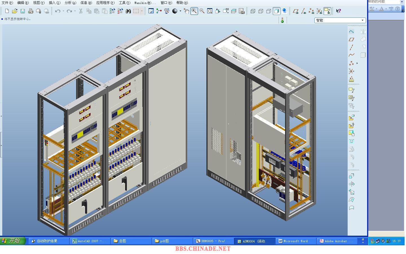Switch to wireframe display mode
This screenshot has width=406, height=254.
(253, 11)
